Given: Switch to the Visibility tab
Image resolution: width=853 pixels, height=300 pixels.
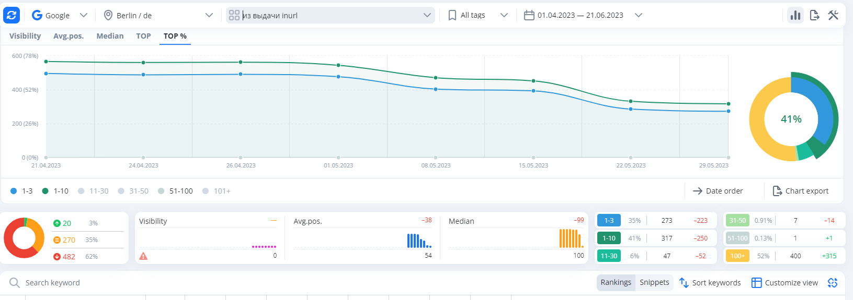Looking at the screenshot, I should point(25,36).
